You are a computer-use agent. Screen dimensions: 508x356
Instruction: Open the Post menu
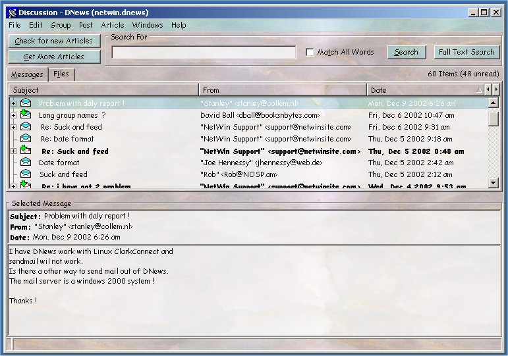pos(86,25)
